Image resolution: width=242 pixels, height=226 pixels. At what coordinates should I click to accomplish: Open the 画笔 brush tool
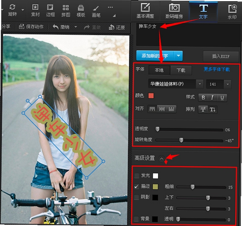point(96,11)
